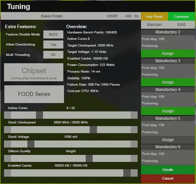Decrease Enabled Cache with left stepper
The height and width of the screenshot is (184, 196).
(x=7, y=173)
